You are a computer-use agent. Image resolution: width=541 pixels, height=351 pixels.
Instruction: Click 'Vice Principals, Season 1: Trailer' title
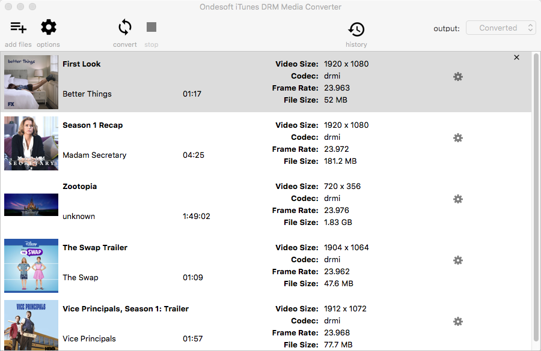coord(126,309)
